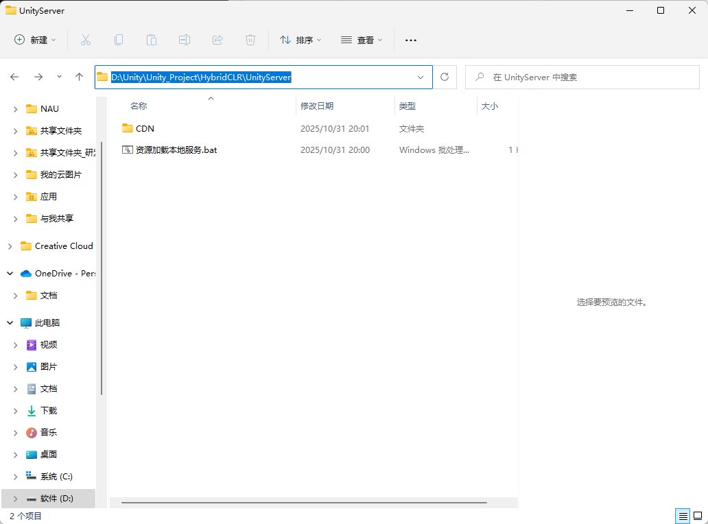The height and width of the screenshot is (524, 708).
Task: Open the 下载 downloads folder
Action: coord(42,410)
